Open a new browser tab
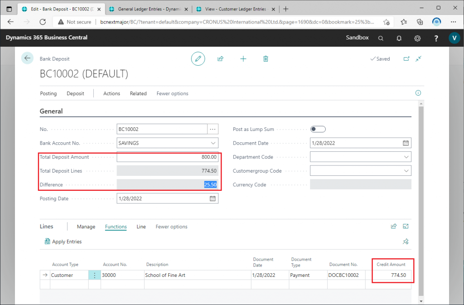The height and width of the screenshot is (305, 464). tap(285, 9)
